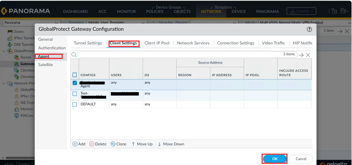This screenshot has width=352, height=165.
Task: Click the Logout link at bottom
Action: point(24,163)
